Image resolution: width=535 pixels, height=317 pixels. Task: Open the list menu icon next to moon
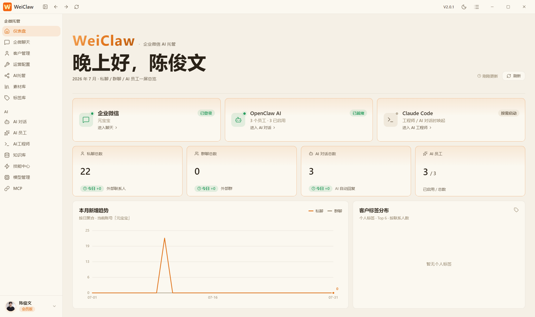[x=476, y=7]
